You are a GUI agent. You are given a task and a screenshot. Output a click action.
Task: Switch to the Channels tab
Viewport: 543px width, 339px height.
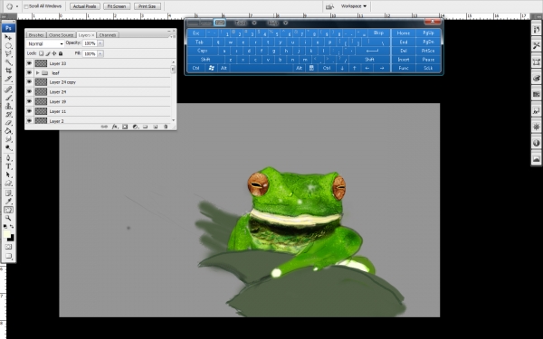click(108, 35)
